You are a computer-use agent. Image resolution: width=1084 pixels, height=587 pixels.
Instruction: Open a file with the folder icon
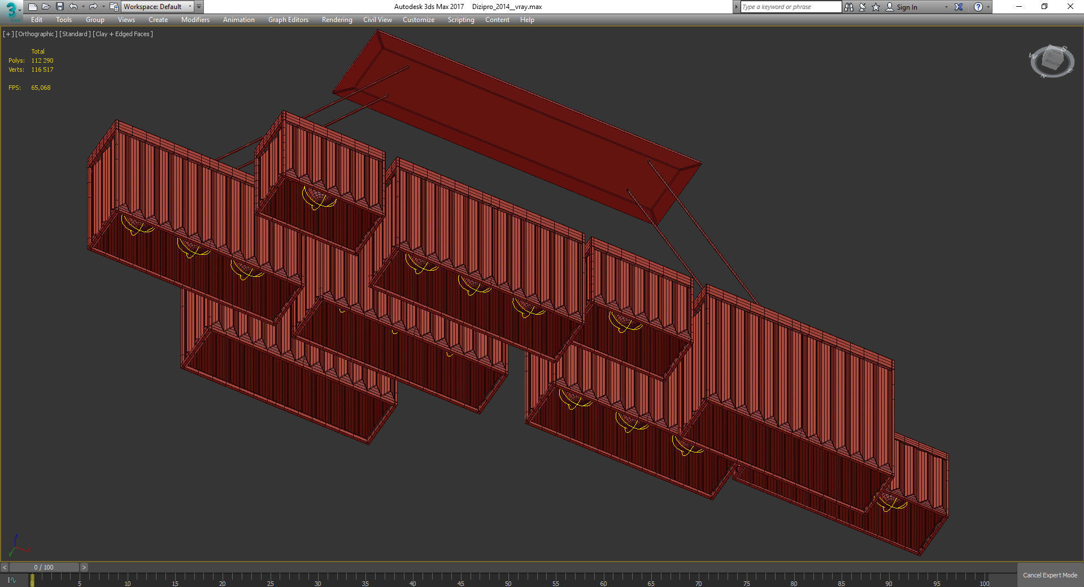[46, 7]
